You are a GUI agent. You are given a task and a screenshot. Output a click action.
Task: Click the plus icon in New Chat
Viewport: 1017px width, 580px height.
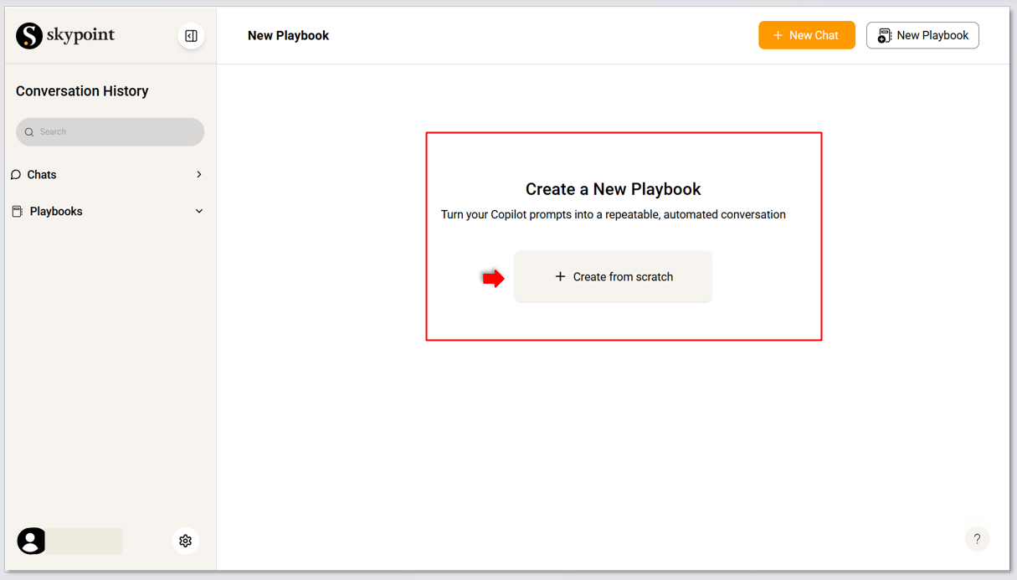(778, 35)
